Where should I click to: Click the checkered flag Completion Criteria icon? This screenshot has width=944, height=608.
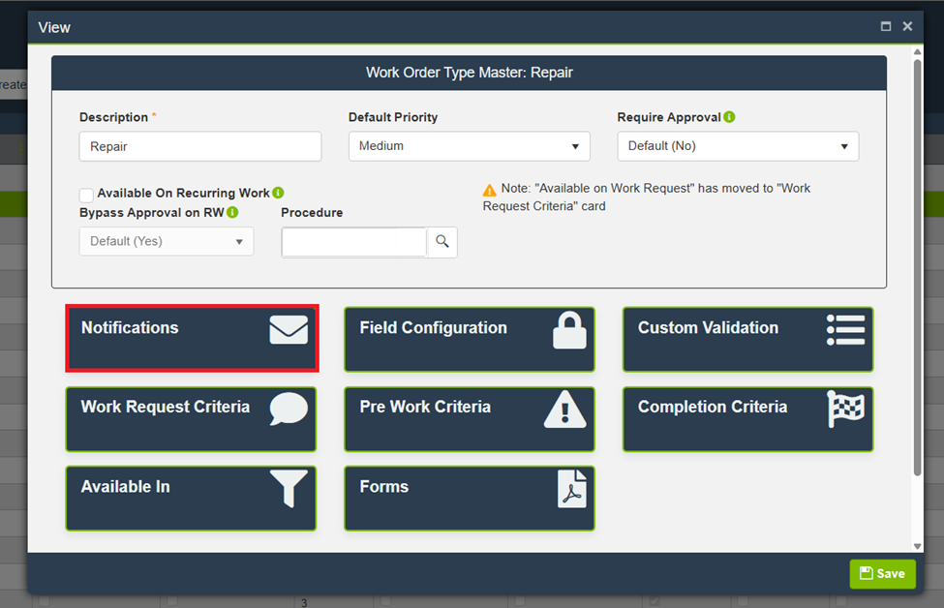click(x=845, y=409)
